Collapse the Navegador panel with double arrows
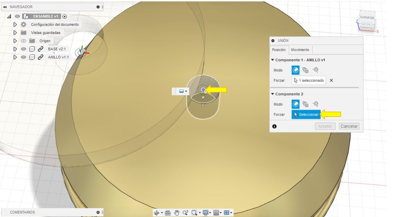This screenshot has height=217, width=393. click(5, 7)
